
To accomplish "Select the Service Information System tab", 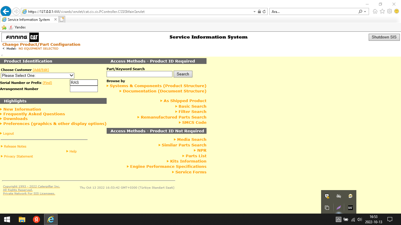I will coord(29,20).
